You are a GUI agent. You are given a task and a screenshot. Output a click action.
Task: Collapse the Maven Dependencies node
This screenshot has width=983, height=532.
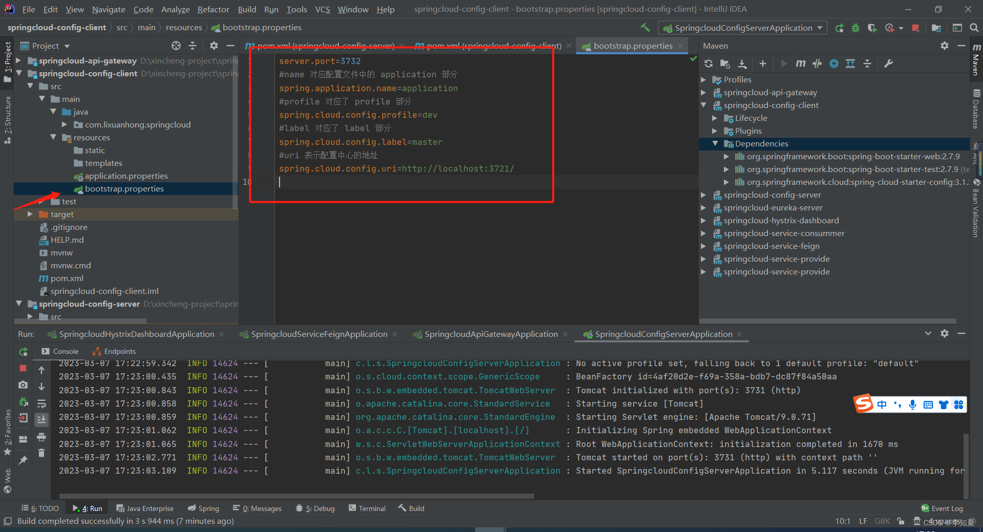[x=715, y=143]
